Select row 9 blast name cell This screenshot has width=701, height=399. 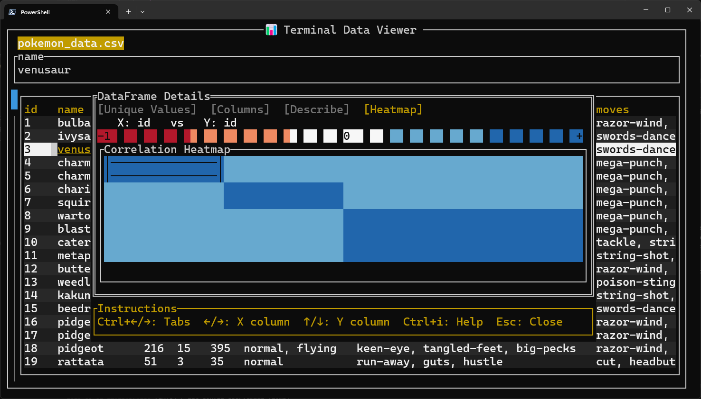tap(74, 229)
